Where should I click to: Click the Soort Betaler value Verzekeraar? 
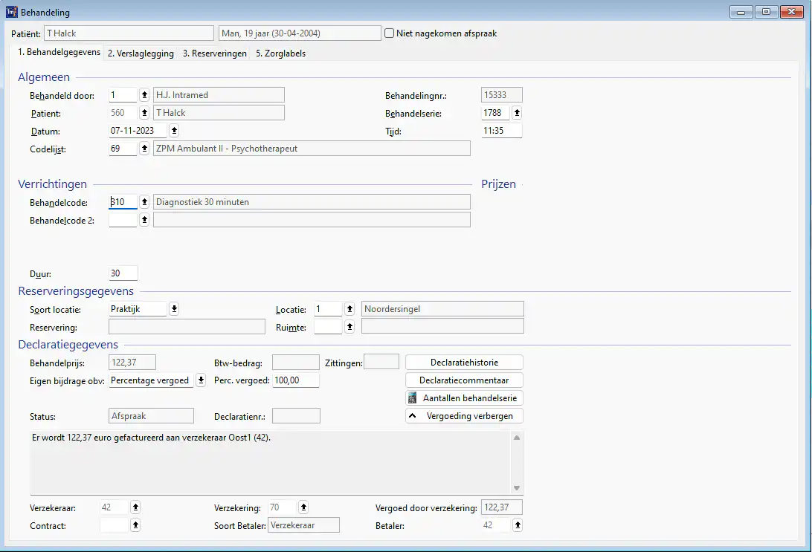coord(303,525)
